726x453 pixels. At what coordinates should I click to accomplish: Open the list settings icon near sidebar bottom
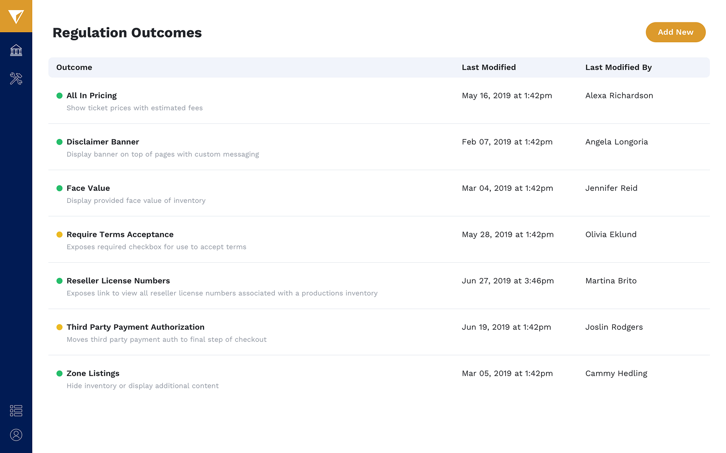[x=16, y=410]
